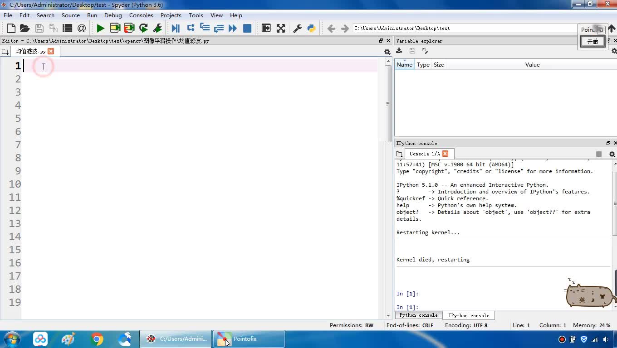Create a new file from the toolbar
The image size is (617, 348).
[11, 29]
